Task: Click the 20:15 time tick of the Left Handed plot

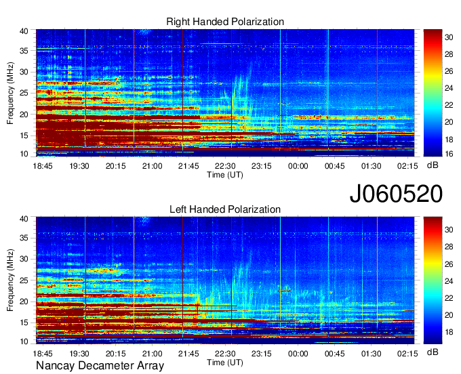Action: tap(115, 354)
